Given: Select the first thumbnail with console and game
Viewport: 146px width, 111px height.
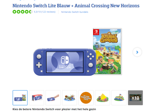Looking at the screenshot, I should point(20,98).
